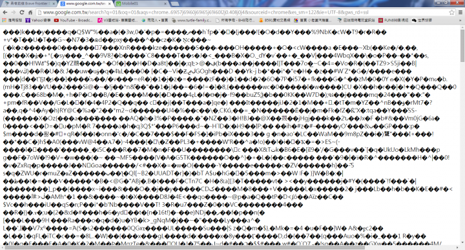Close the www.google.com.tw tab
Screen dimensions: 465x250
point(109,4)
